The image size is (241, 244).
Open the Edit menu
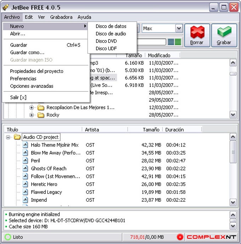pyautogui.click(x=29, y=17)
